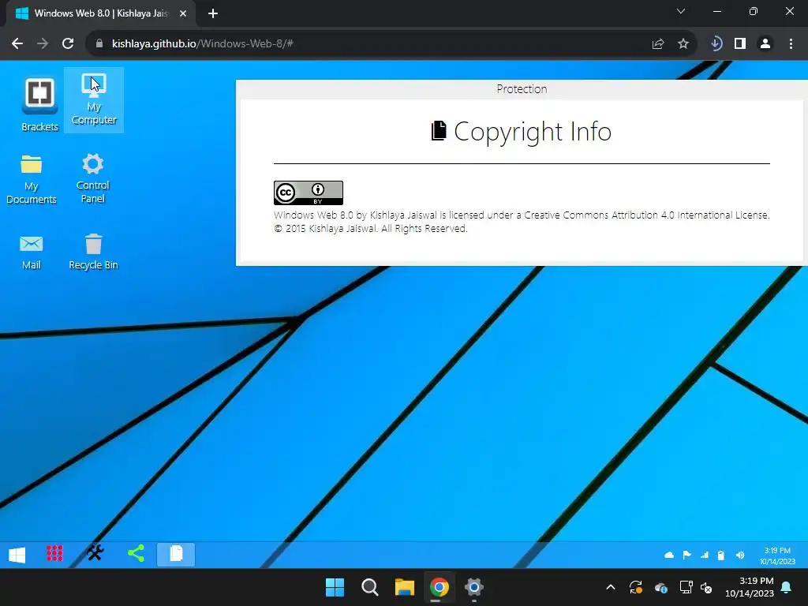Click the cloud icon in web tray
The width and height of the screenshot is (808, 606).
pyautogui.click(x=669, y=555)
